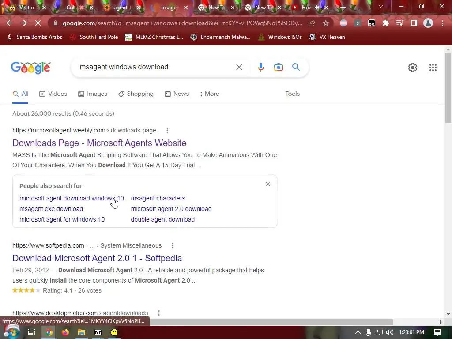This screenshot has width=452, height=339.
Task: Start voice search with microphone
Action: point(260,67)
